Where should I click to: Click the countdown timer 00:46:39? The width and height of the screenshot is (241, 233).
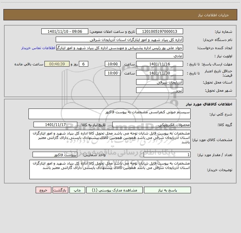pos(57,64)
